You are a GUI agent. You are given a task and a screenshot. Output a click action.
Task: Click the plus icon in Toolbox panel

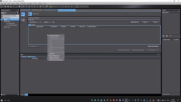pos(167,36)
